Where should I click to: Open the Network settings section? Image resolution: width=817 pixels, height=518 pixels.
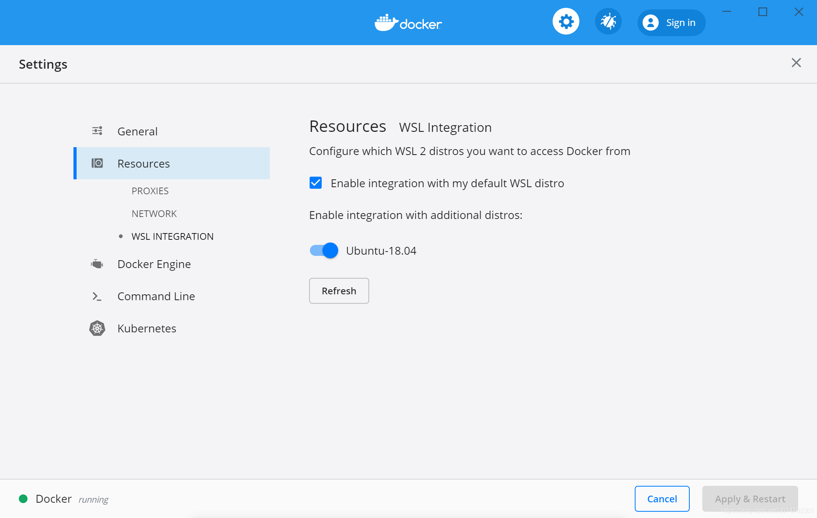click(x=155, y=213)
